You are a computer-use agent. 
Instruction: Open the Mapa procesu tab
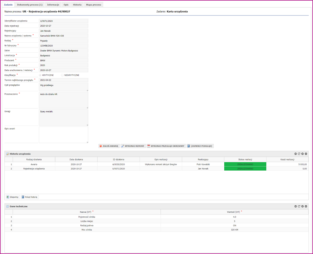(94, 5)
